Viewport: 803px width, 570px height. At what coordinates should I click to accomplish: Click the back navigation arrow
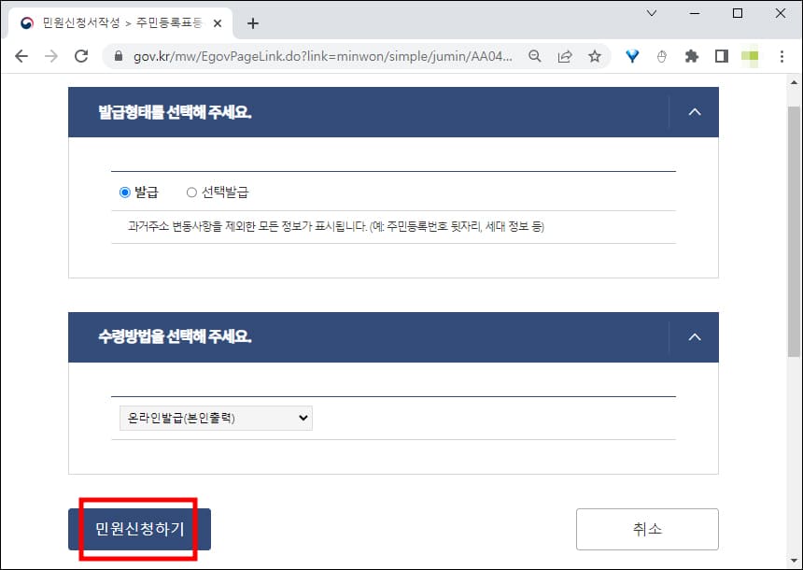click(x=21, y=56)
